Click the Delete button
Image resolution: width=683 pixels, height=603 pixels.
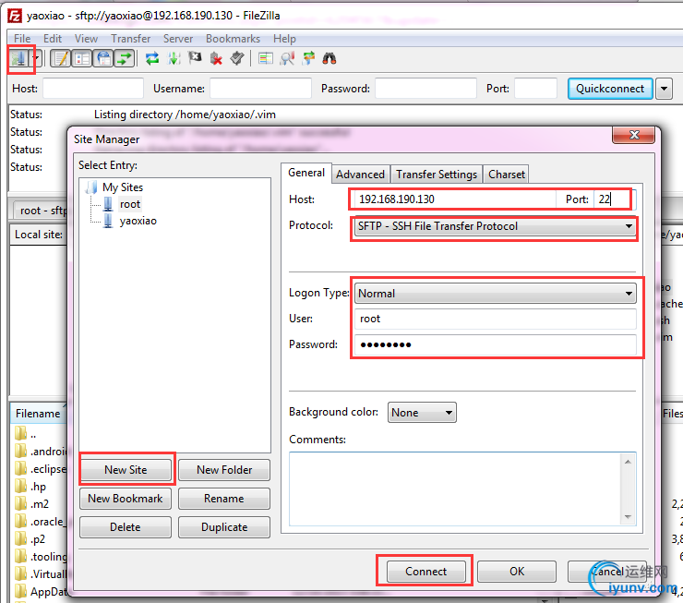[x=126, y=527]
